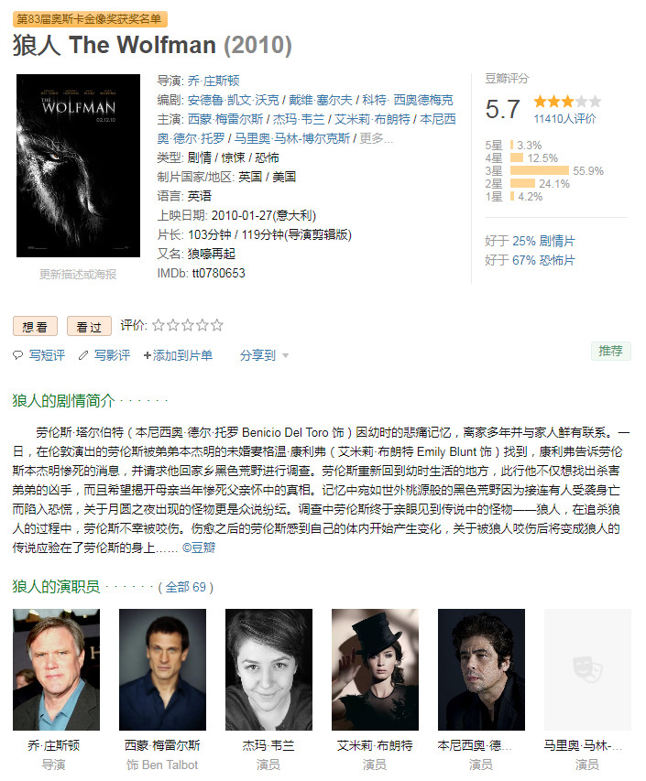
Task: Open the 83rd Oscars winners list tag
Action: (x=90, y=19)
